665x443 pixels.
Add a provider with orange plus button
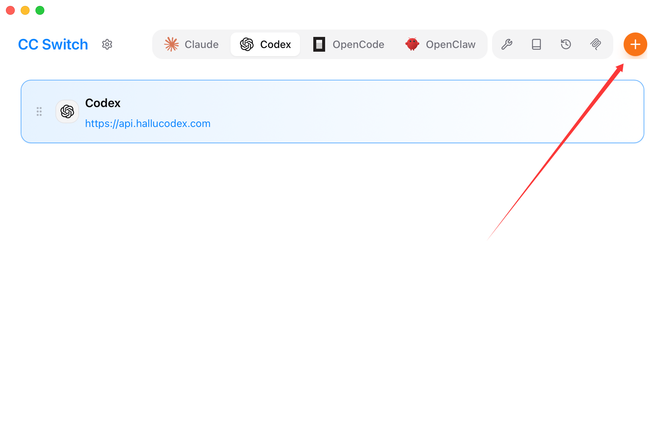point(635,44)
